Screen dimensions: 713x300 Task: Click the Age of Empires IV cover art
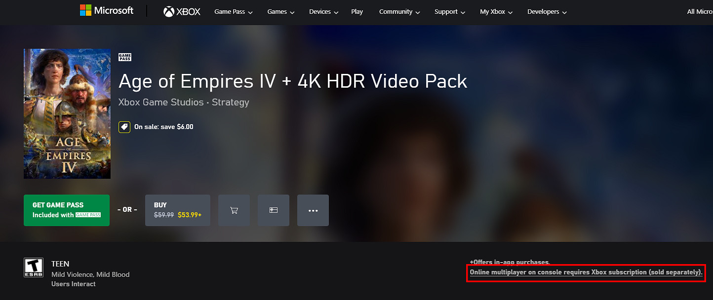(x=67, y=114)
